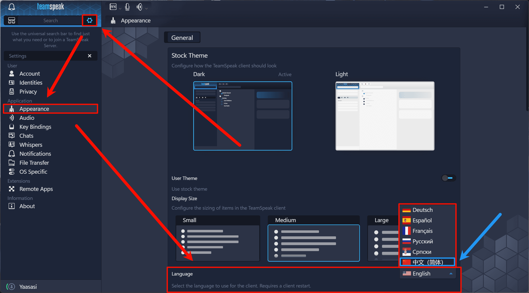The width and height of the screenshot is (529, 293).
Task: Click the File Transfer folder icon
Action: [11, 163]
